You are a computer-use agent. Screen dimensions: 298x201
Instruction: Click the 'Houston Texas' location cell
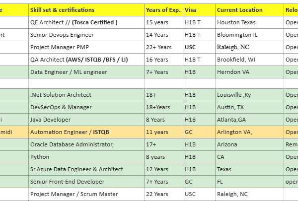[248, 22]
